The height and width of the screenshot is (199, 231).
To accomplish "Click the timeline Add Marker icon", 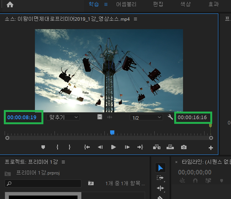I will point(221,181).
